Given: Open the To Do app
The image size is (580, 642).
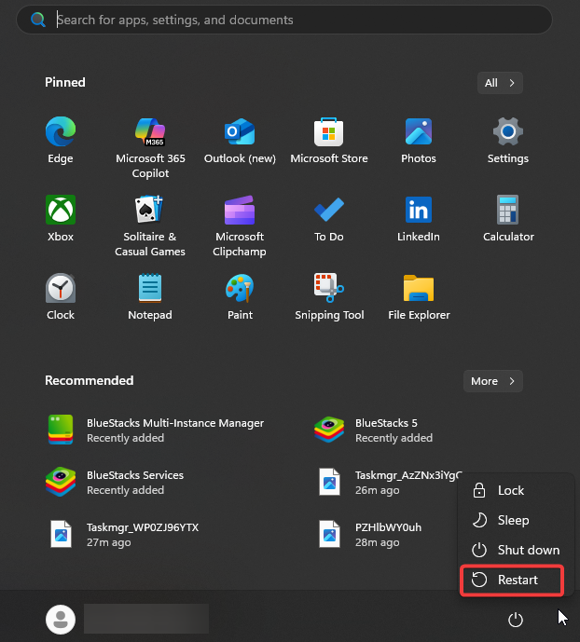Looking at the screenshot, I should [329, 219].
